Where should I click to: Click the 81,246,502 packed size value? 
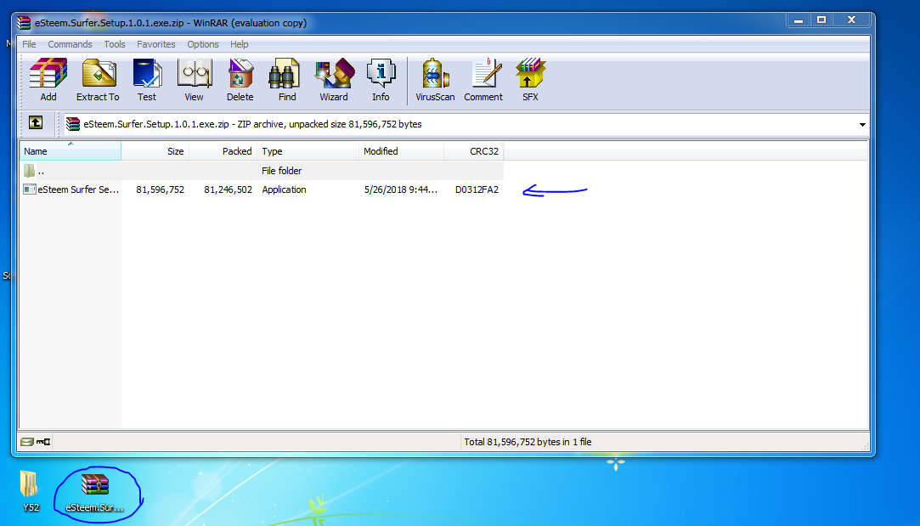[229, 189]
